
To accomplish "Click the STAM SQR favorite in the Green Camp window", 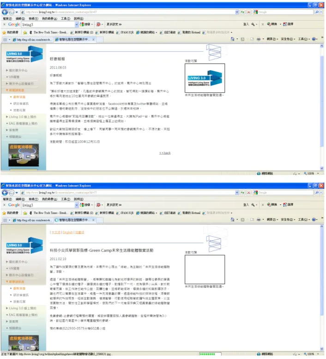I will [x=125, y=213].
